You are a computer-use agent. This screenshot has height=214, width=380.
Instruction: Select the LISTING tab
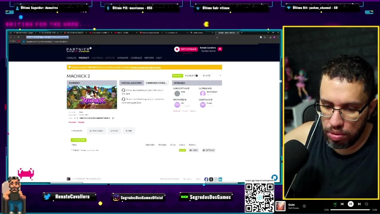click(114, 131)
